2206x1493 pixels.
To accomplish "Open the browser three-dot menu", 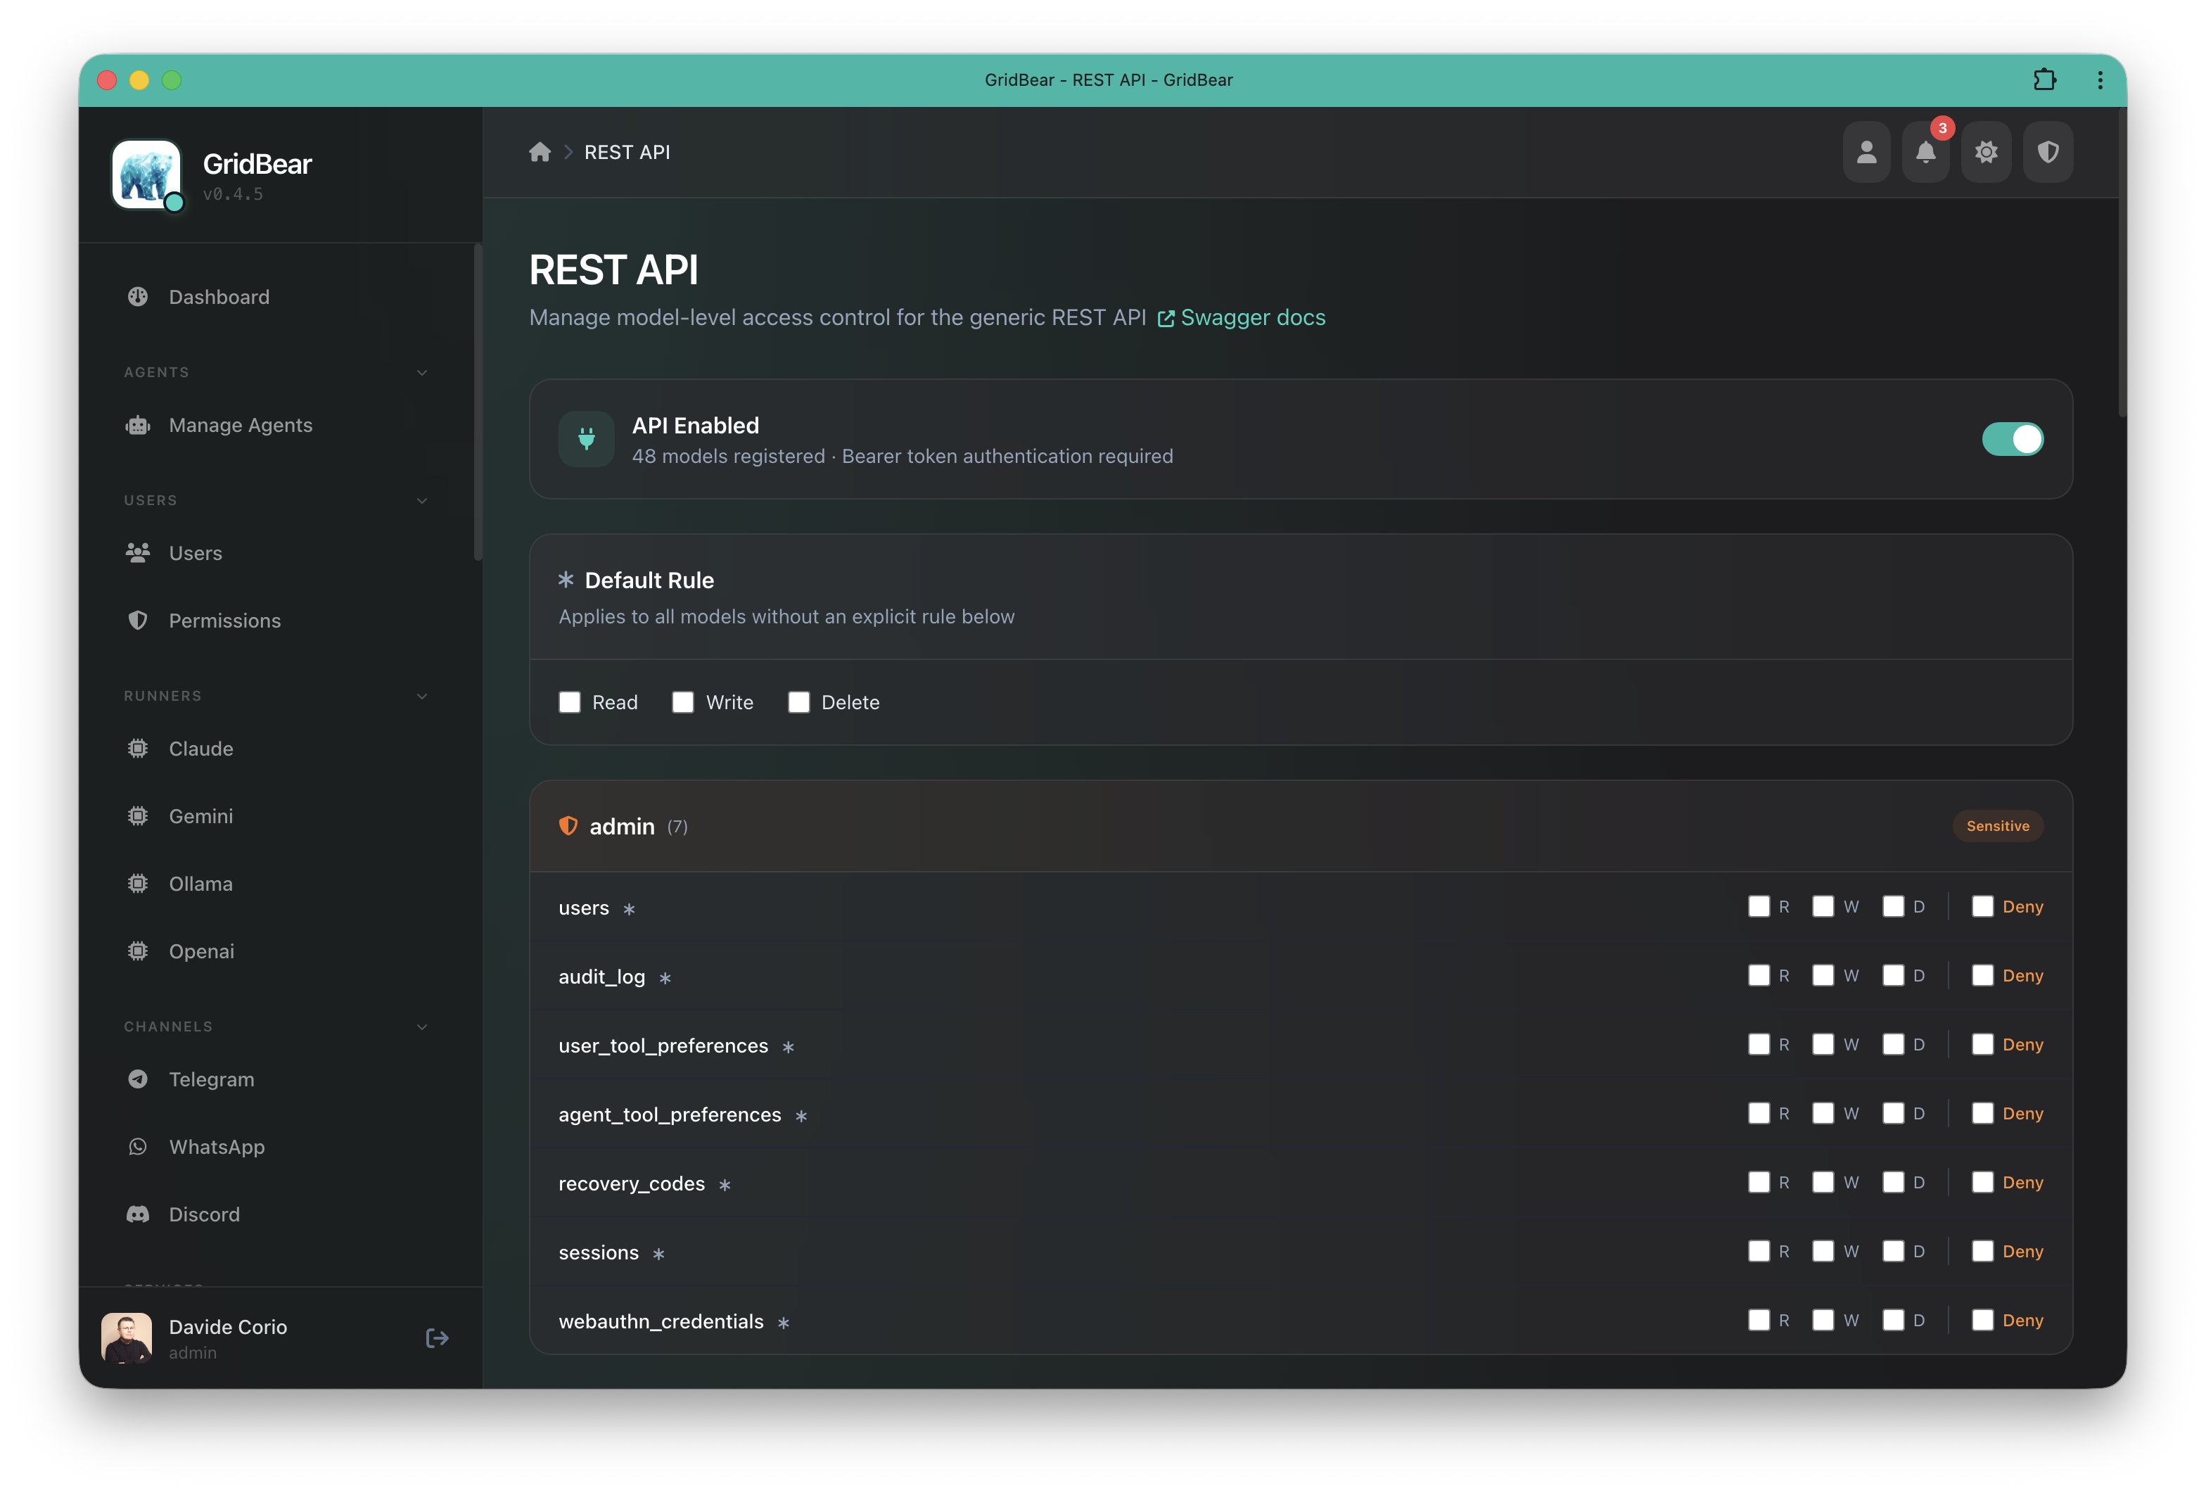I will pos(2100,80).
